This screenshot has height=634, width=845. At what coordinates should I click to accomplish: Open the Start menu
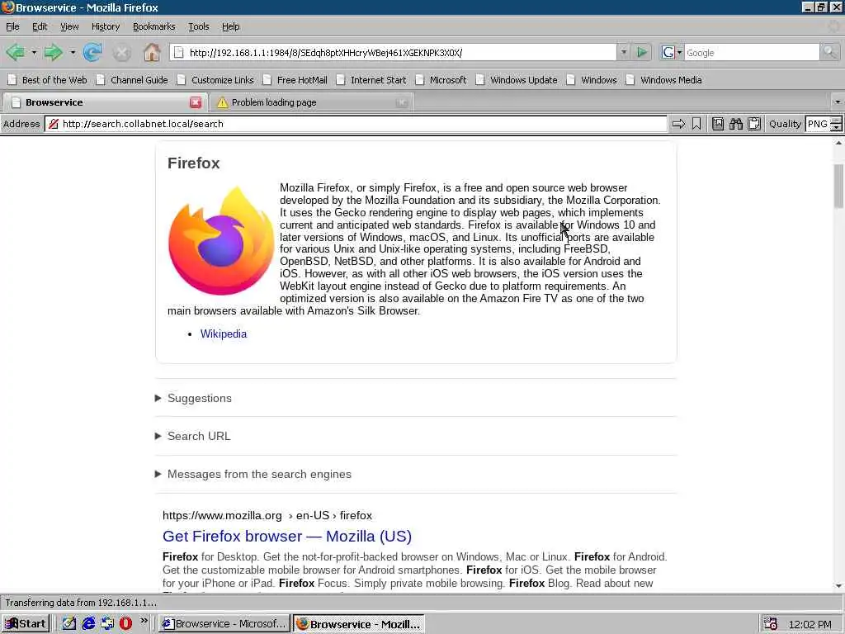click(26, 624)
